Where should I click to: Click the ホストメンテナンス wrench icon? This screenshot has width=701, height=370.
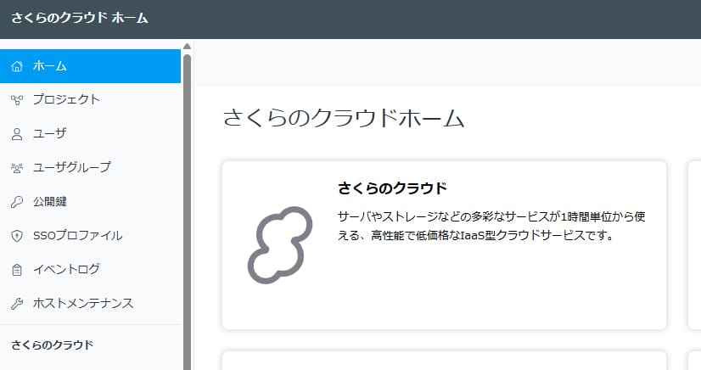tap(17, 304)
